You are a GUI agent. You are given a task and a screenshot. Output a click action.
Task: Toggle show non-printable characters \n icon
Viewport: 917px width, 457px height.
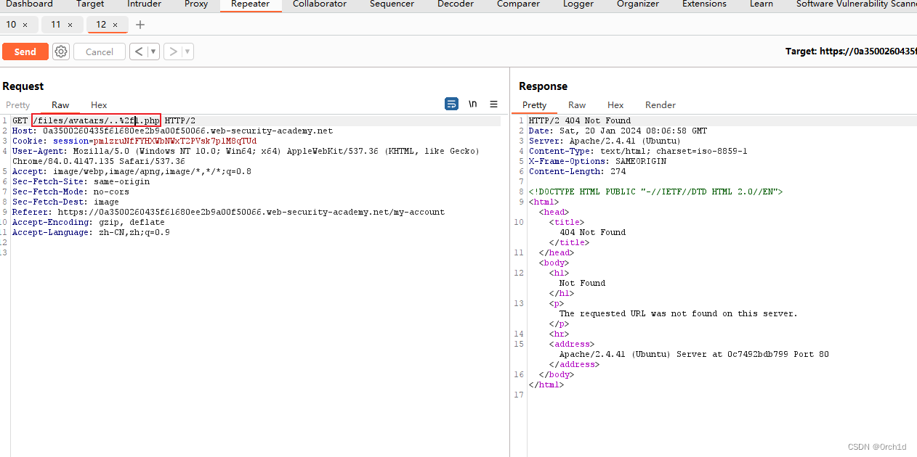(473, 104)
